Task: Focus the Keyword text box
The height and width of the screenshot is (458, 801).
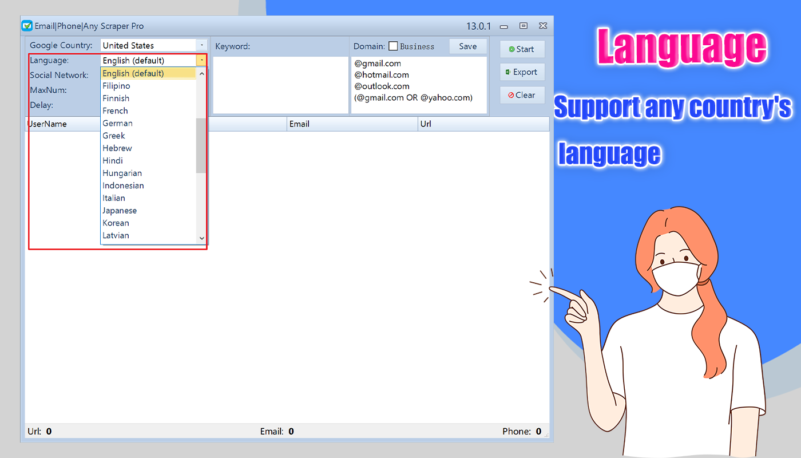Action: [280, 85]
